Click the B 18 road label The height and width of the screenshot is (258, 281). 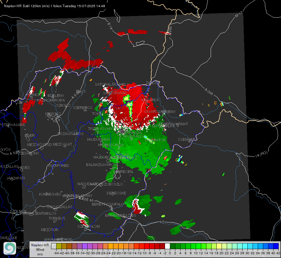pos(110,26)
